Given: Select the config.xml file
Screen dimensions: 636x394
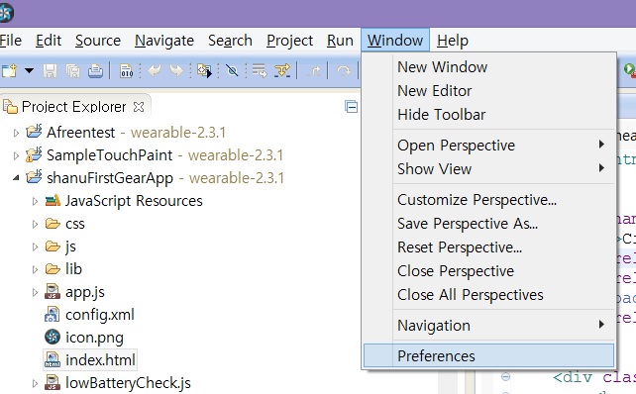Looking at the screenshot, I should [x=89, y=315].
